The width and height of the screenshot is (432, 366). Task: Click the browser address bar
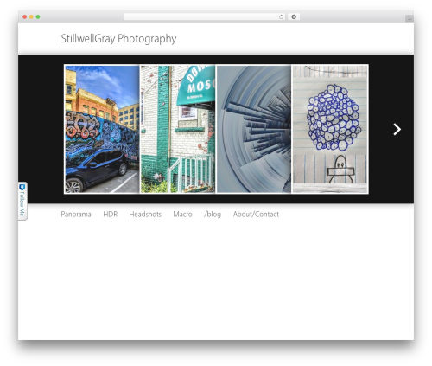(x=204, y=17)
